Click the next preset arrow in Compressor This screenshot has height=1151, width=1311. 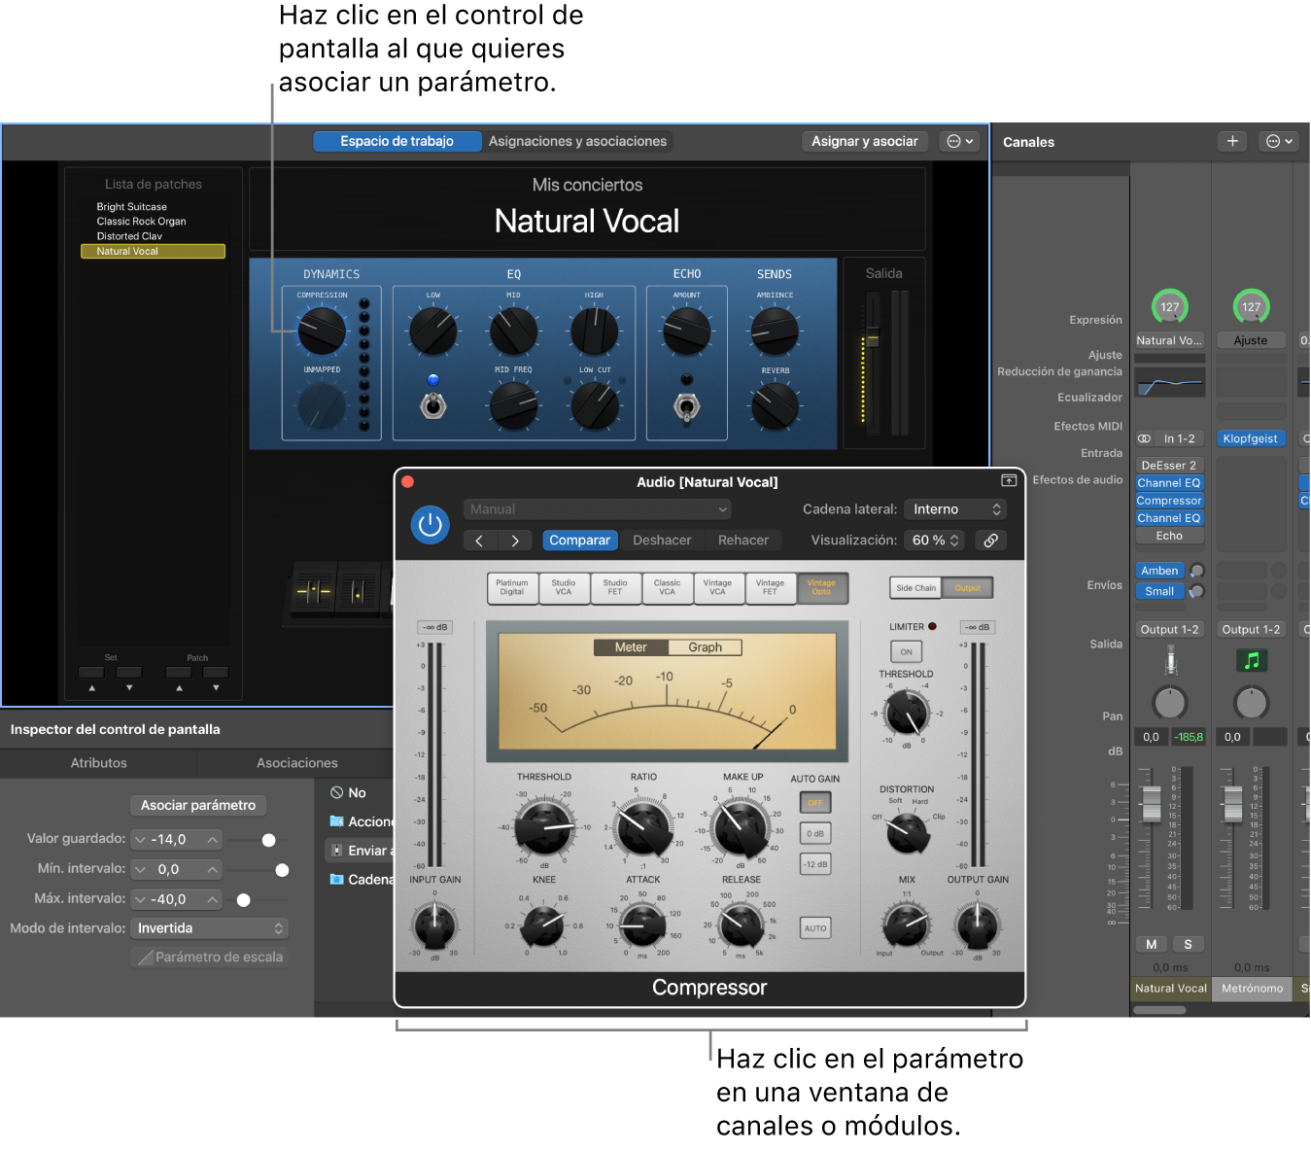515,541
